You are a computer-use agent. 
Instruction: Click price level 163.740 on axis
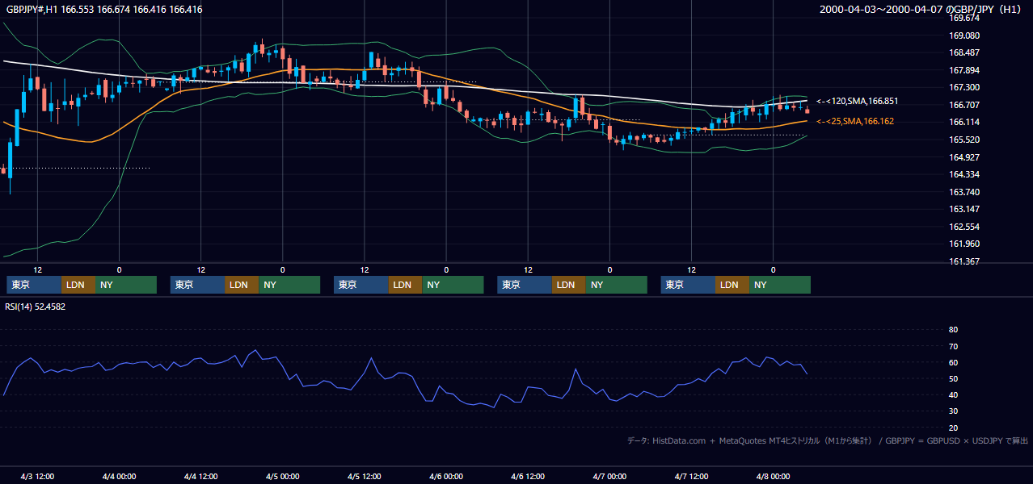[x=964, y=192]
